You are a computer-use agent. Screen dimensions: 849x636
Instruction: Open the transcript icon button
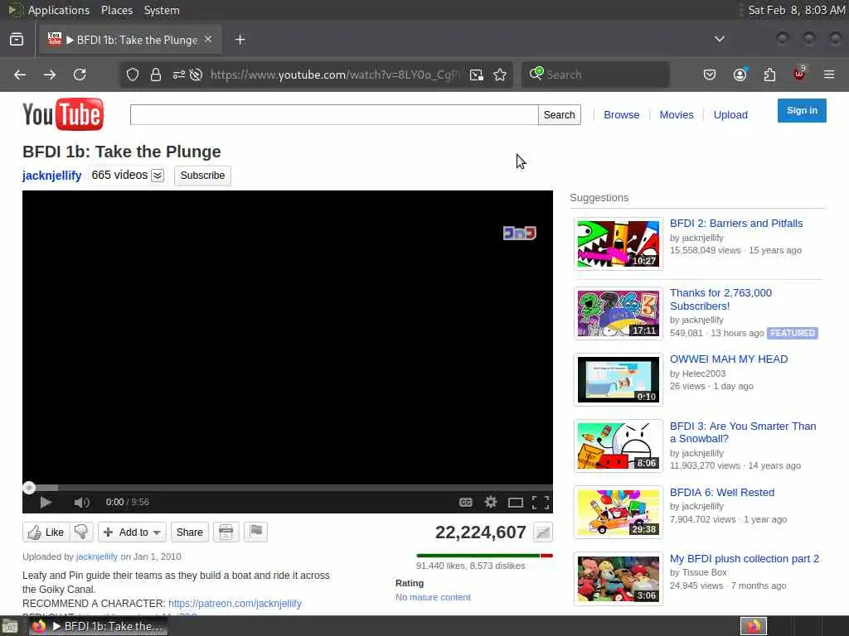click(x=226, y=532)
